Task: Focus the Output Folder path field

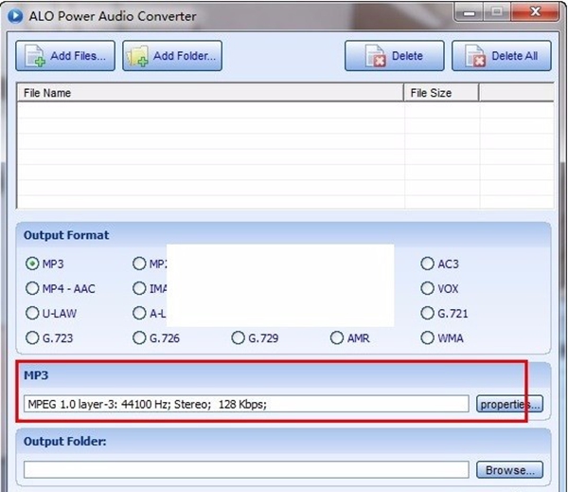Action: pos(246,470)
